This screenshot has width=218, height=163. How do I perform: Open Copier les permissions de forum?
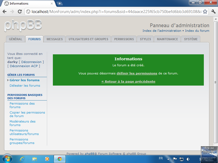27,114
